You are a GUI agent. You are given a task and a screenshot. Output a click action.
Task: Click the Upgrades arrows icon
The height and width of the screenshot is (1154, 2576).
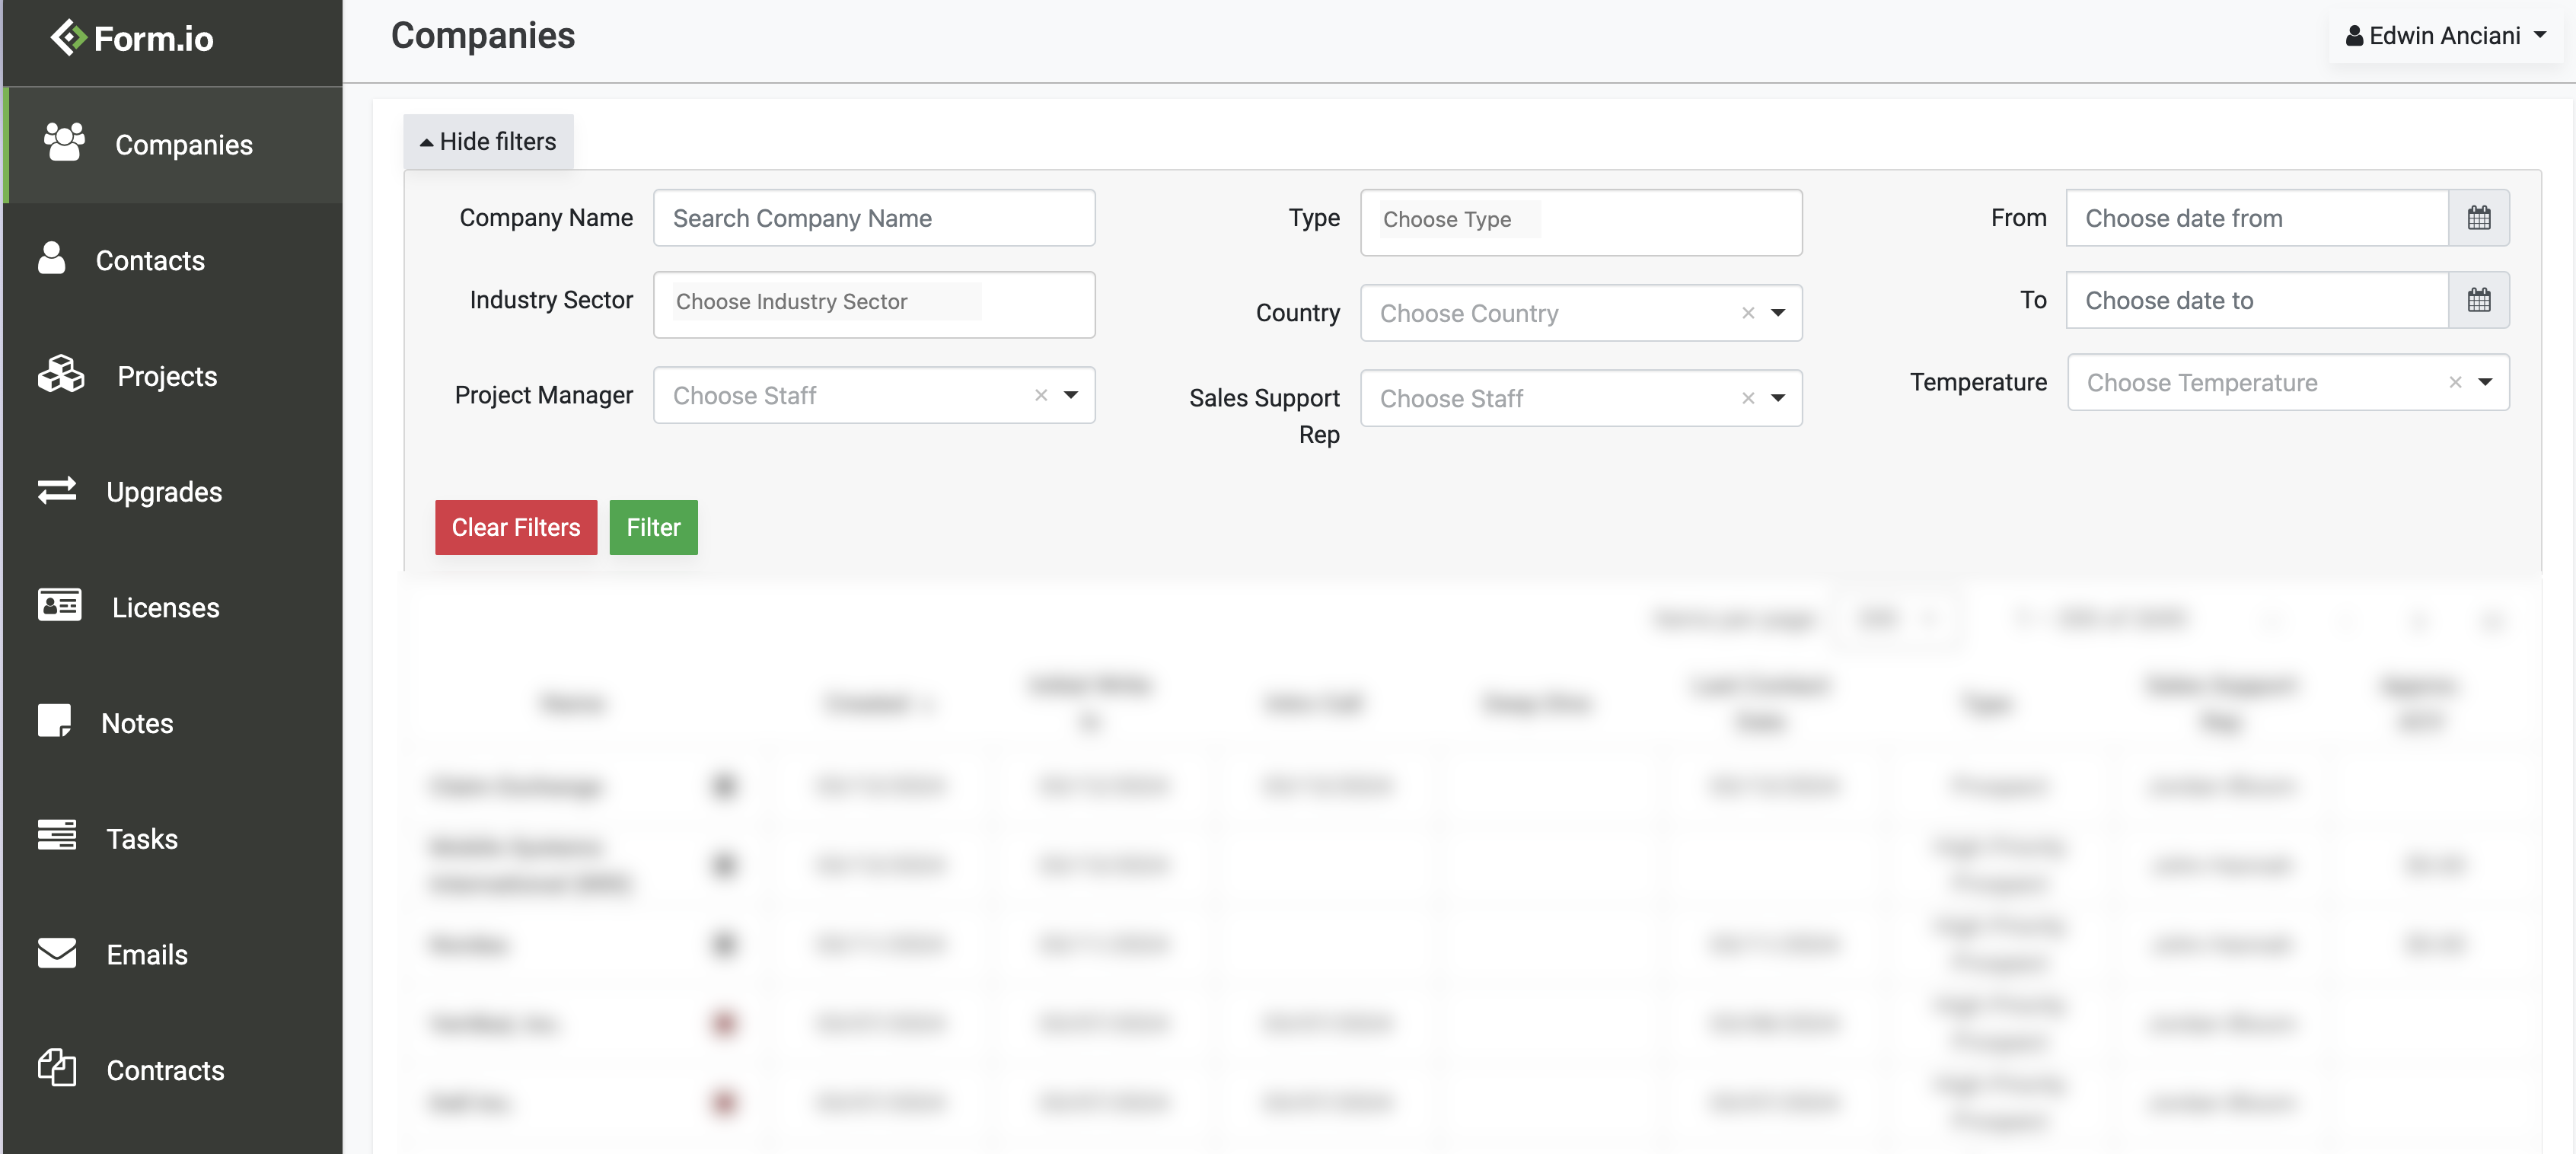click(x=57, y=490)
